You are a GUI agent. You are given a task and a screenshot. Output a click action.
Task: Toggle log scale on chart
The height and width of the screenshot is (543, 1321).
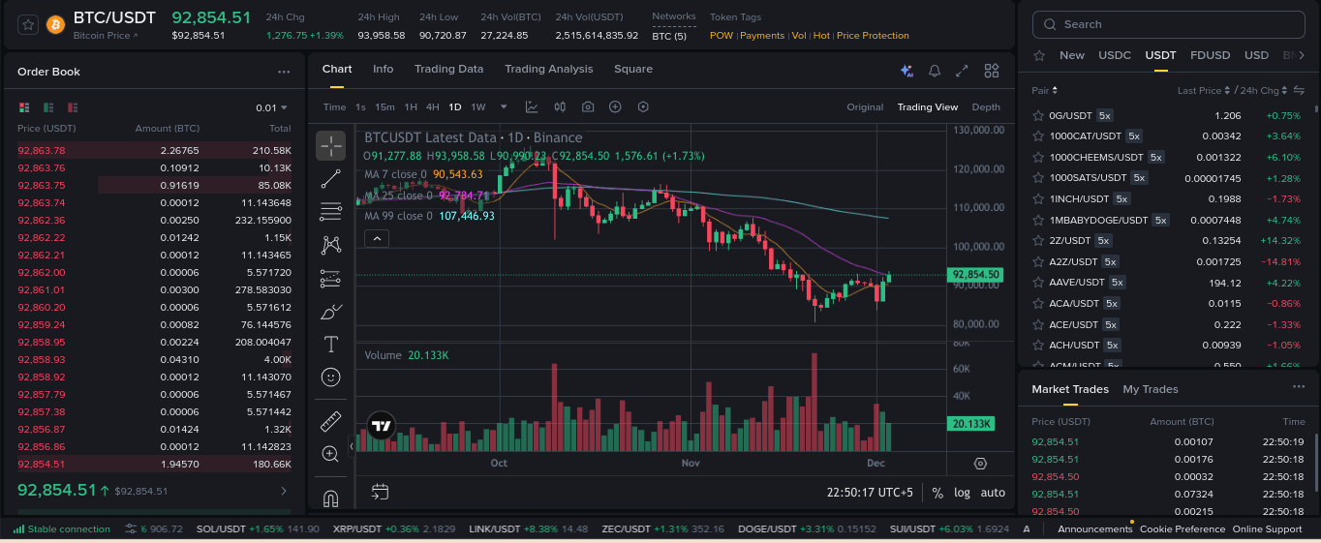(962, 493)
